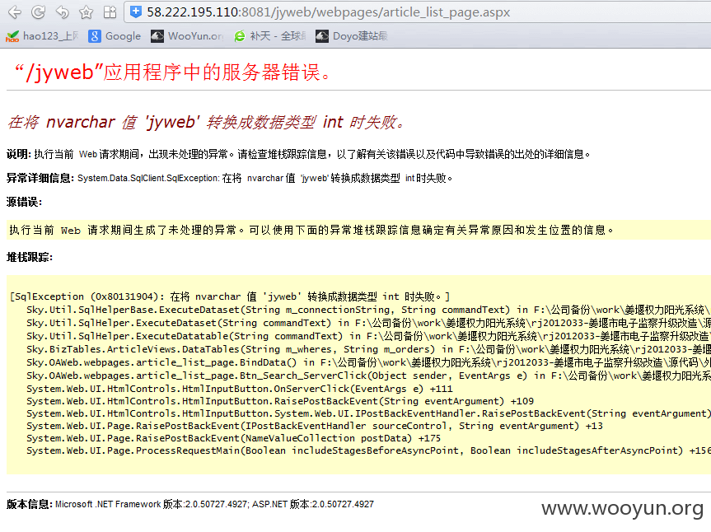Screen dimensions: 711x532
Task: Open the grid/apps icon in toolbar
Action: click(x=110, y=12)
